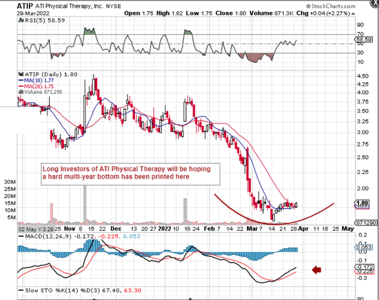Click the red line swatch beside MA(20)

tap(21, 86)
